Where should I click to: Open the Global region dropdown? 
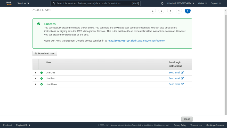coord(202,3)
